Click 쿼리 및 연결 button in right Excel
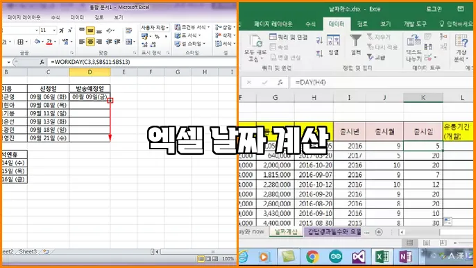 (289, 37)
